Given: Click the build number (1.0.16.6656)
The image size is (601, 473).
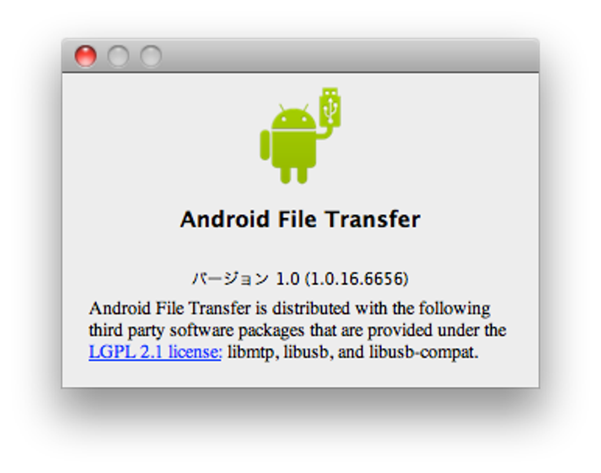Looking at the screenshot, I should (x=357, y=279).
